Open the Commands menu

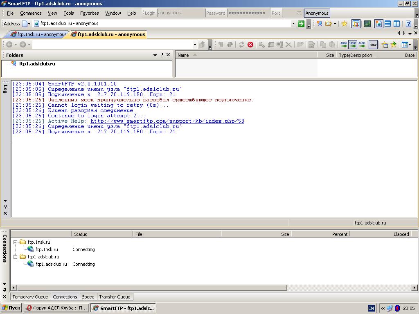pos(31,13)
